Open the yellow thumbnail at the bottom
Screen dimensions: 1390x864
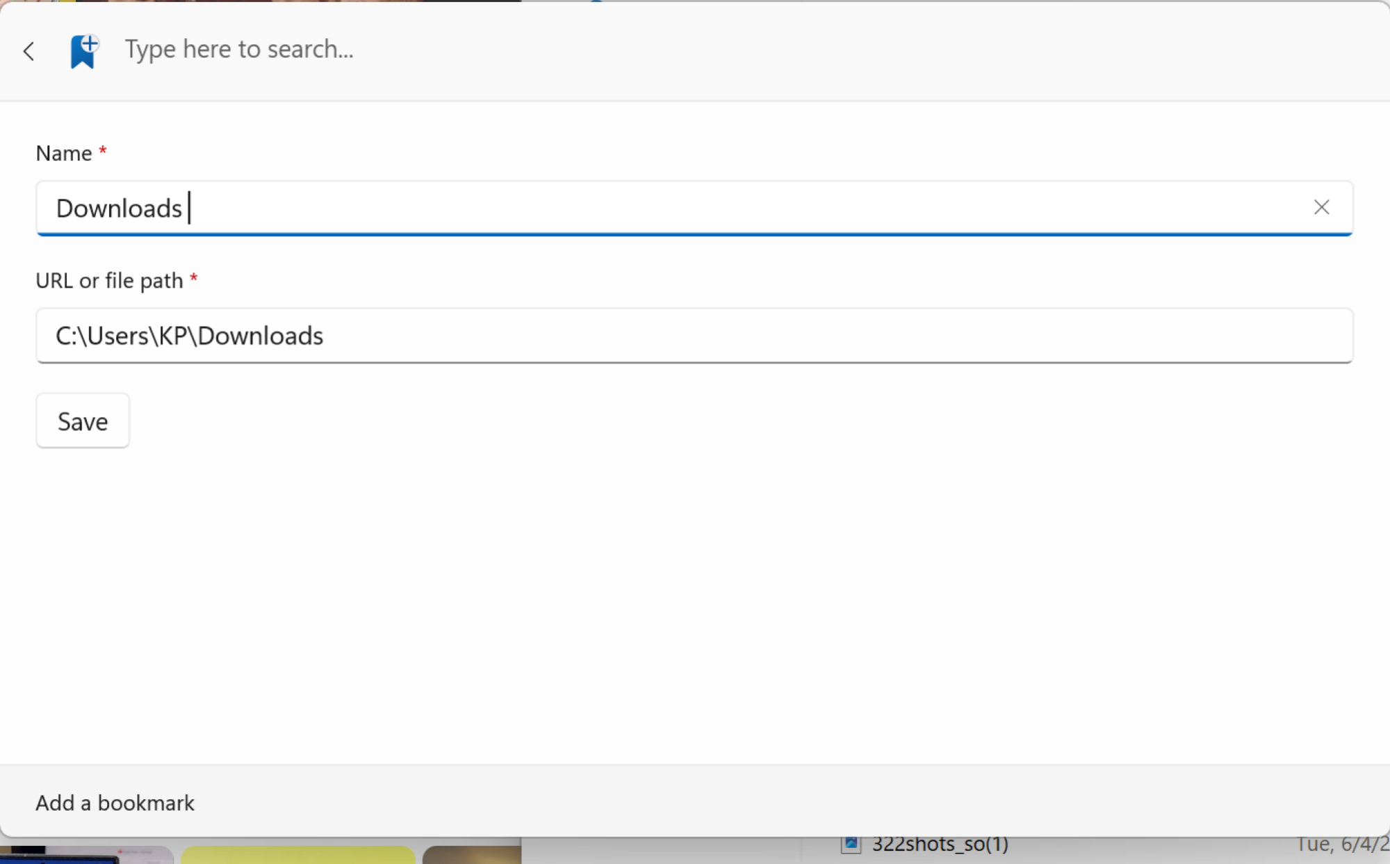pos(298,855)
